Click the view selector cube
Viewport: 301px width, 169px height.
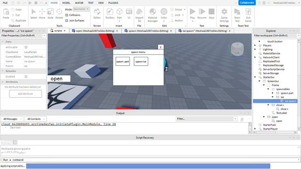(237, 49)
